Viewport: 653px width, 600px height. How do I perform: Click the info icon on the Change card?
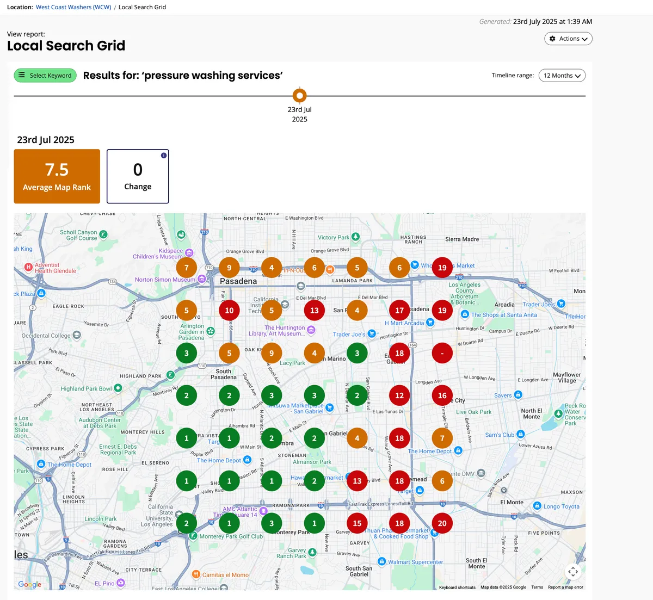tap(164, 155)
